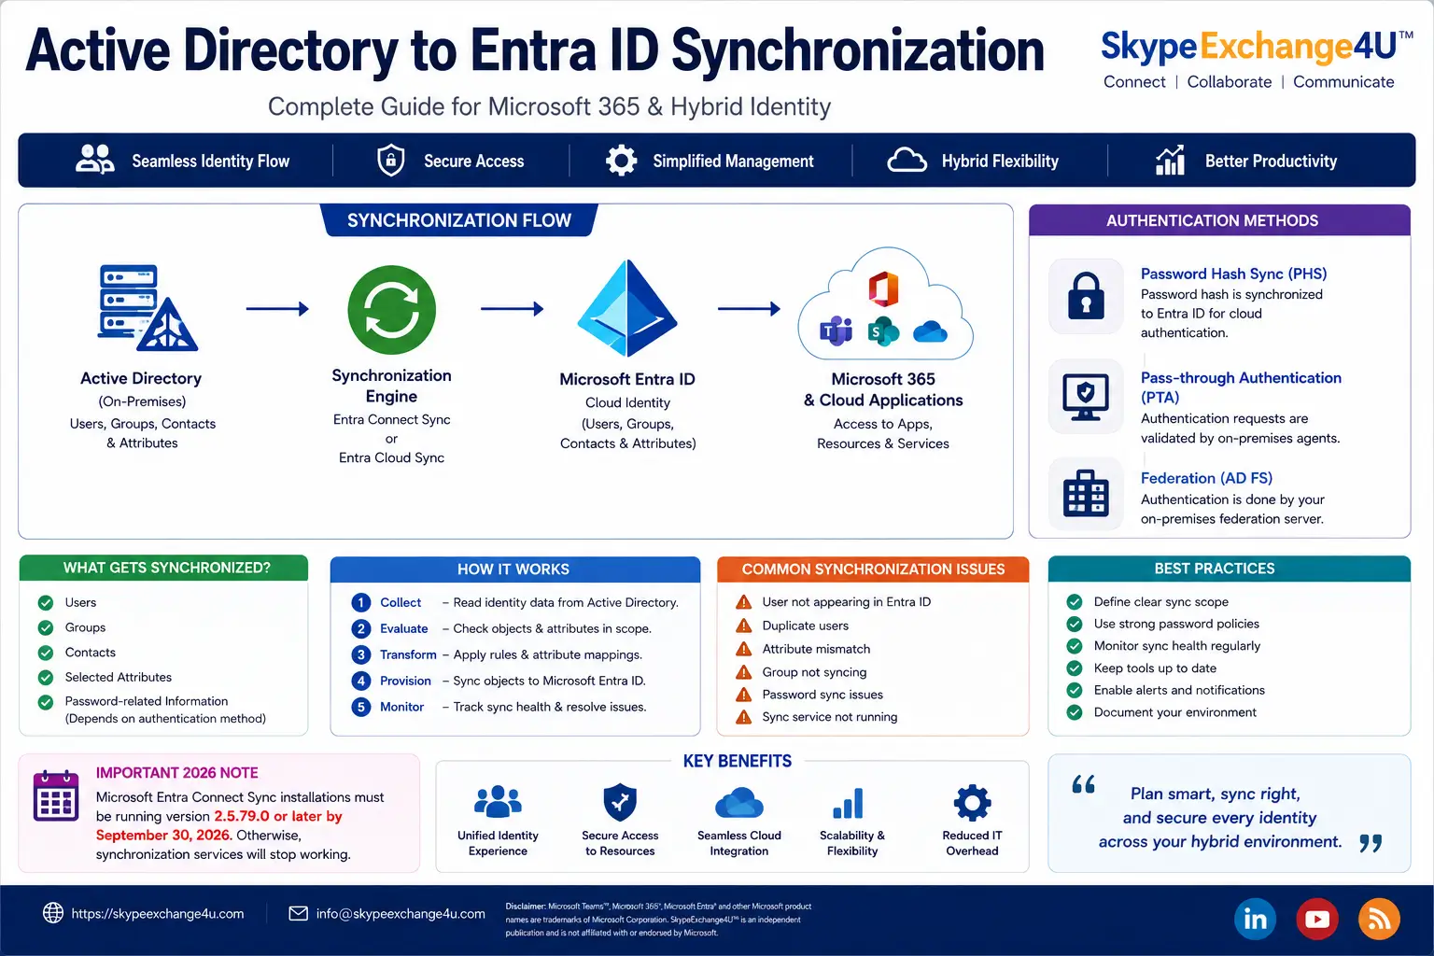Click the warning icon beside Sync service not running

click(744, 717)
